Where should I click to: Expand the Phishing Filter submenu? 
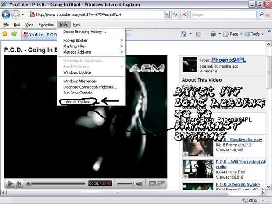tap(91, 47)
